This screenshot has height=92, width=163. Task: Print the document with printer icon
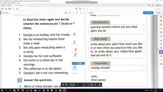point(9,9)
